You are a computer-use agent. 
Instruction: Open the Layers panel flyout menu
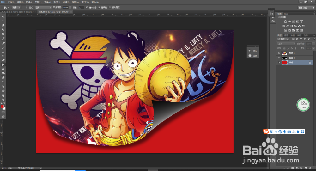(314, 35)
